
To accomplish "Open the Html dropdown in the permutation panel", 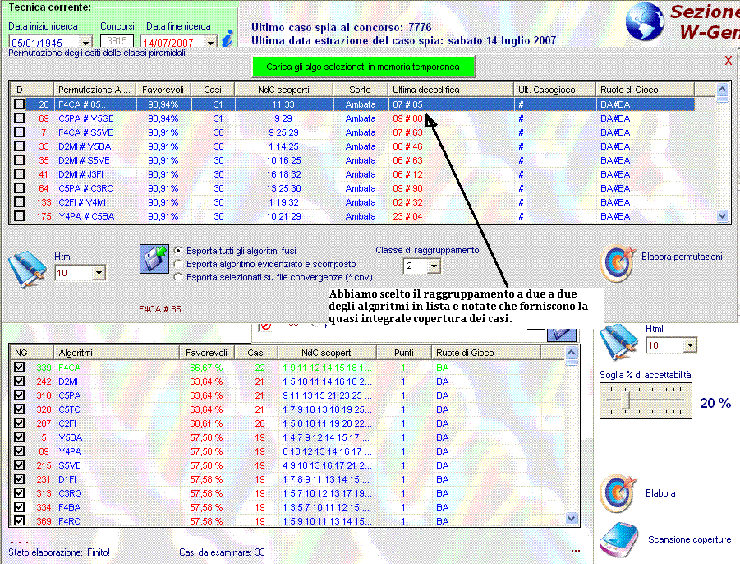I will point(99,273).
